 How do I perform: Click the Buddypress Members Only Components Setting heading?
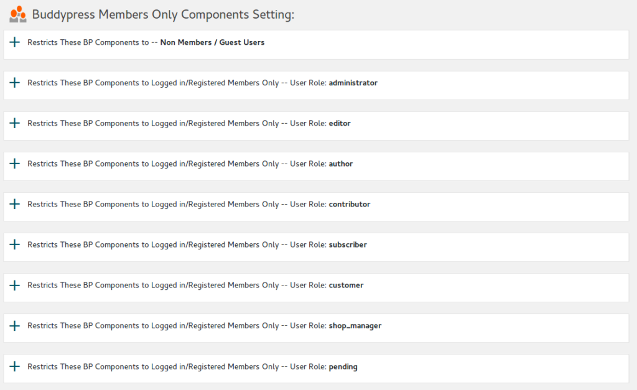click(163, 14)
